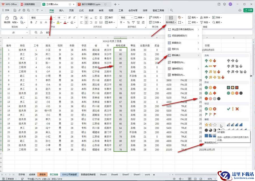Screen dimensions: 255x181
Task: Toggle top vertical alignment
Action: (82, 17)
